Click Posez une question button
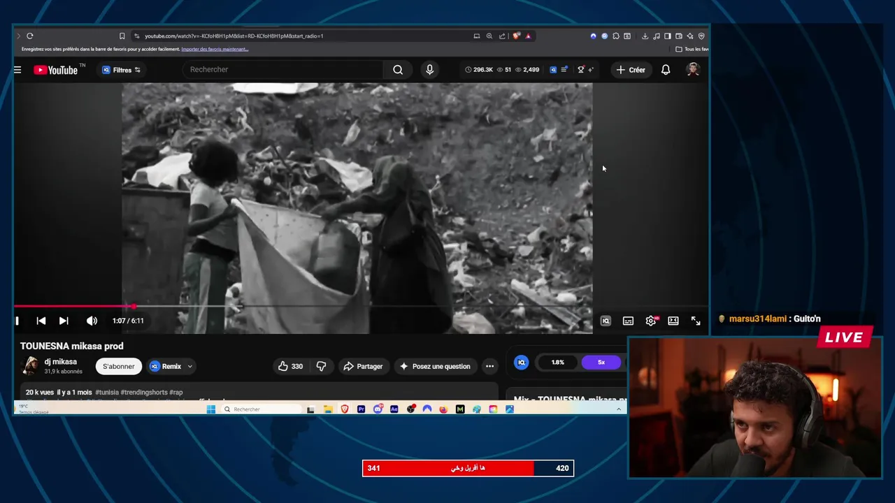The height and width of the screenshot is (503, 895). point(434,366)
